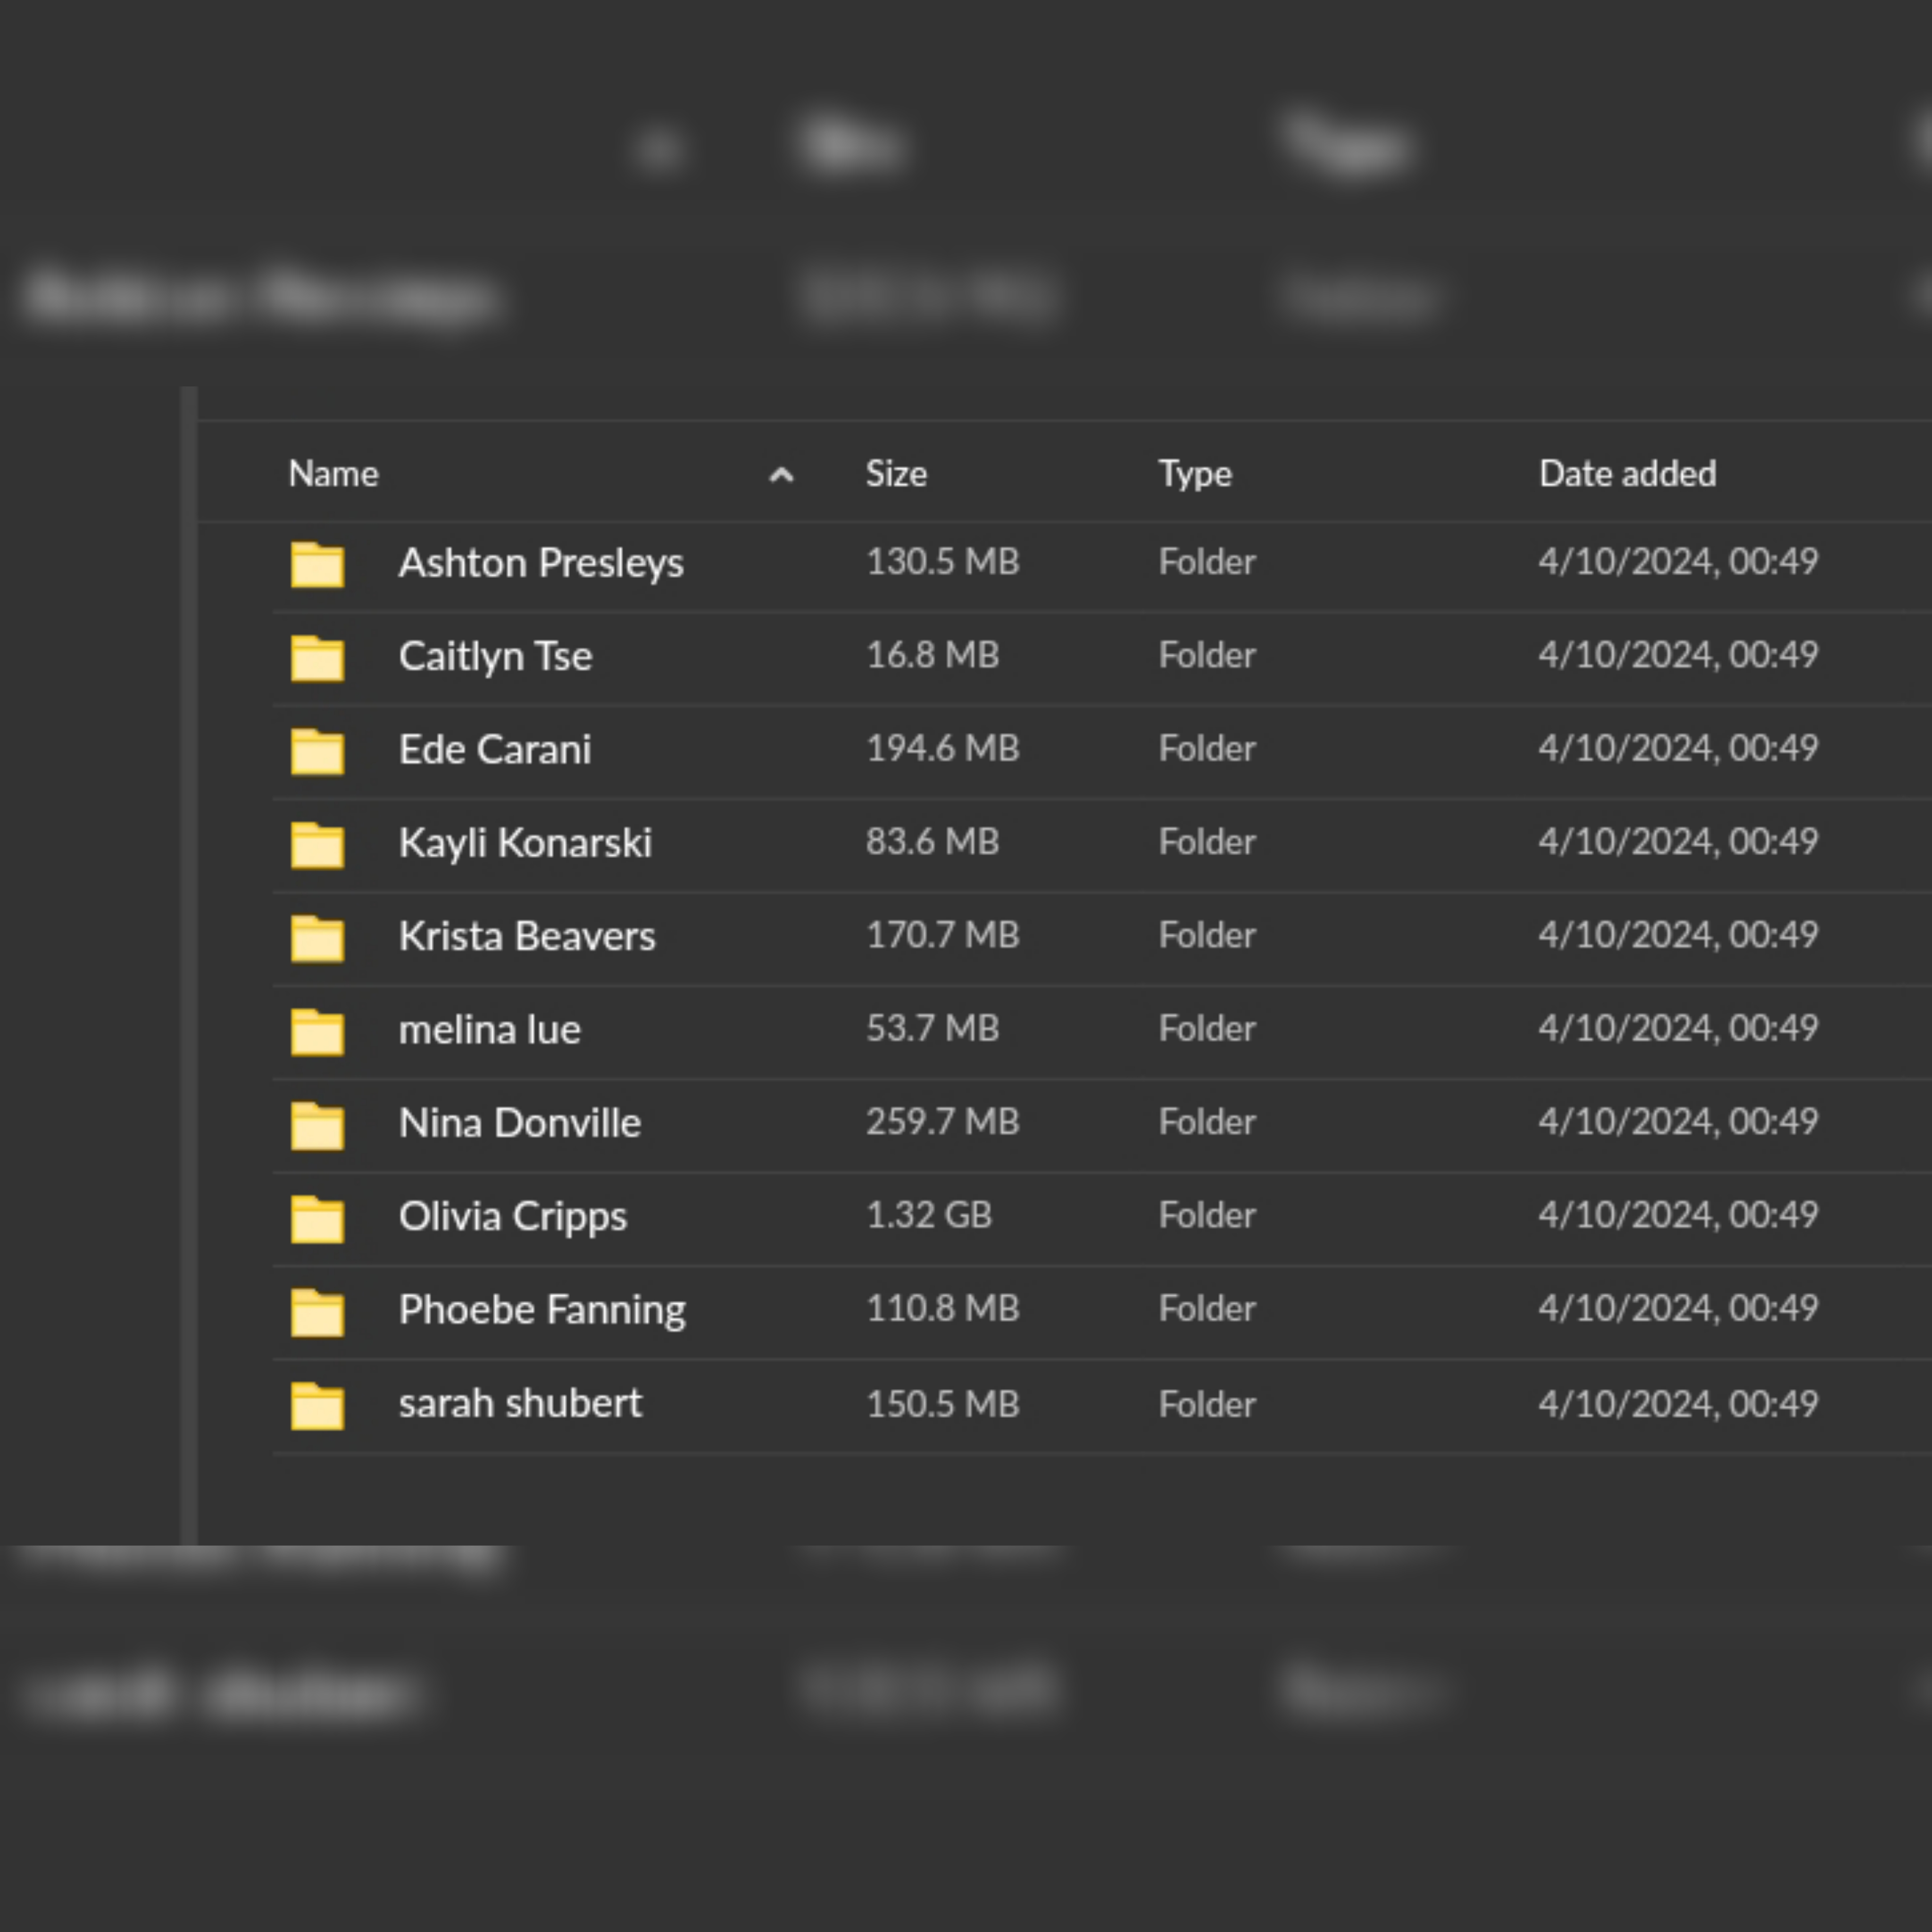The width and height of the screenshot is (1932, 1932).
Task: Click the sarah shubert folder icon
Action: click(x=317, y=1405)
